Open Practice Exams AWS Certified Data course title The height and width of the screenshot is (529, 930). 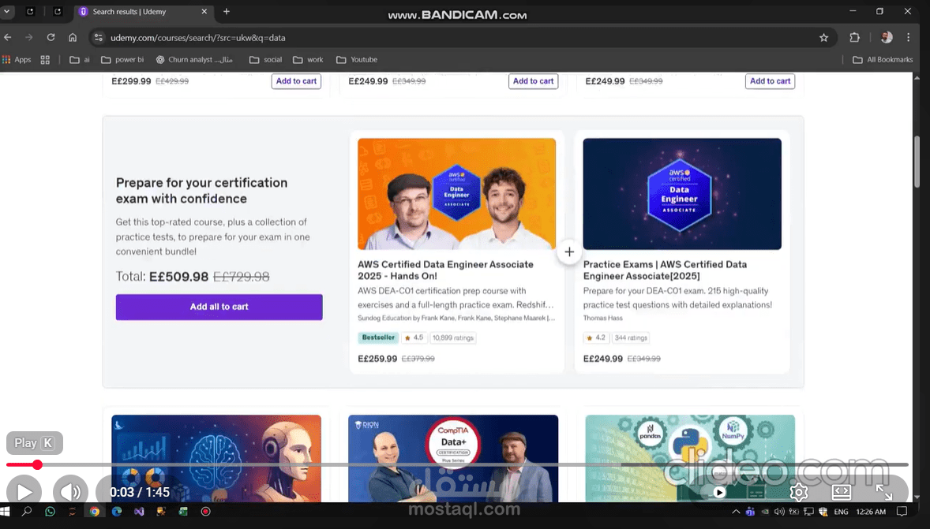coord(665,270)
